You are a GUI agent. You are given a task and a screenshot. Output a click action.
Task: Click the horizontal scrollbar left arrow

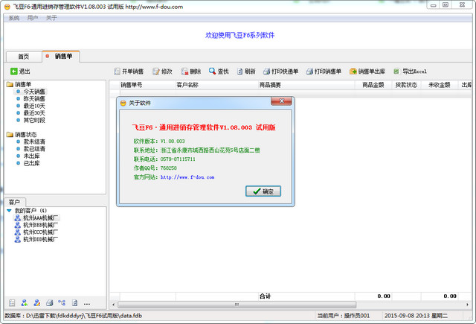pos(113,305)
